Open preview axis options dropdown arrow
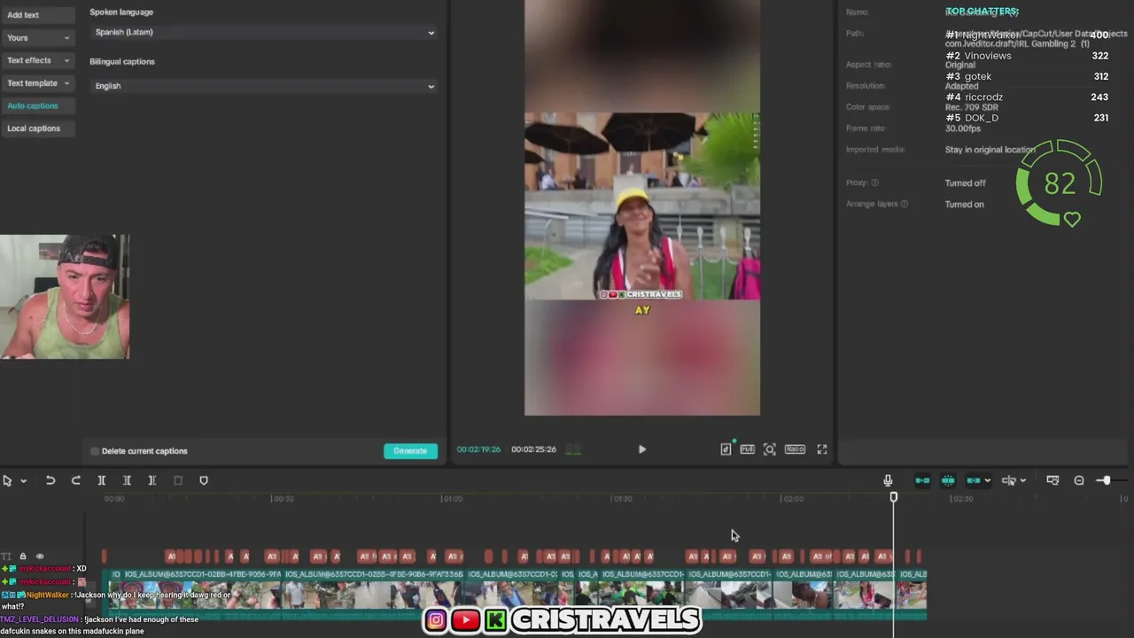1134x638 pixels. [1022, 481]
